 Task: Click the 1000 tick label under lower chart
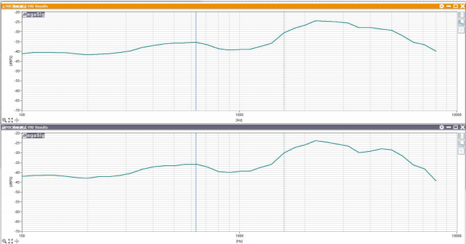(239, 236)
